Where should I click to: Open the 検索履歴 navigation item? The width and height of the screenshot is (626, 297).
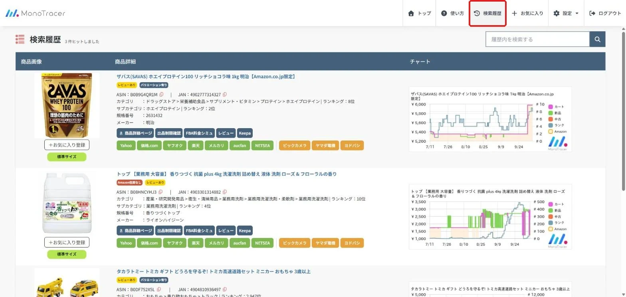pos(487,13)
